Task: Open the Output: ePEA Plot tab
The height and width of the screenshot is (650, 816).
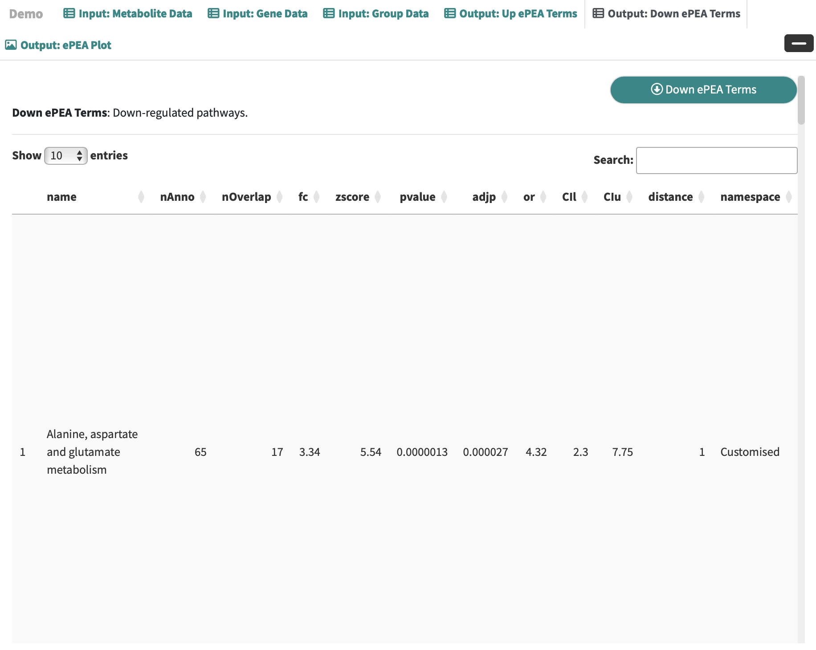Action: (x=58, y=45)
